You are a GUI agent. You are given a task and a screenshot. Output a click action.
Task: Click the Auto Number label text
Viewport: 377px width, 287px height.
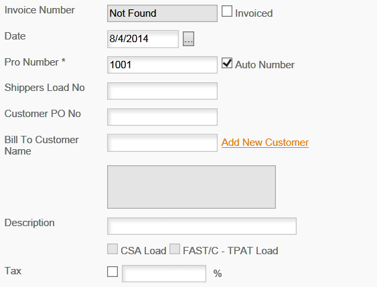click(265, 65)
